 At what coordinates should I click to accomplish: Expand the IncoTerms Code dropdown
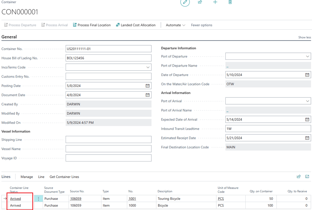pos(148,67)
